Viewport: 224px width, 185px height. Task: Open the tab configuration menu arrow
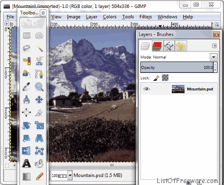point(215,46)
